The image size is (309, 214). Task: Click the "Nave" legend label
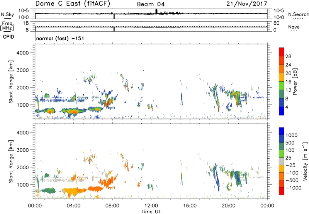click(294, 27)
